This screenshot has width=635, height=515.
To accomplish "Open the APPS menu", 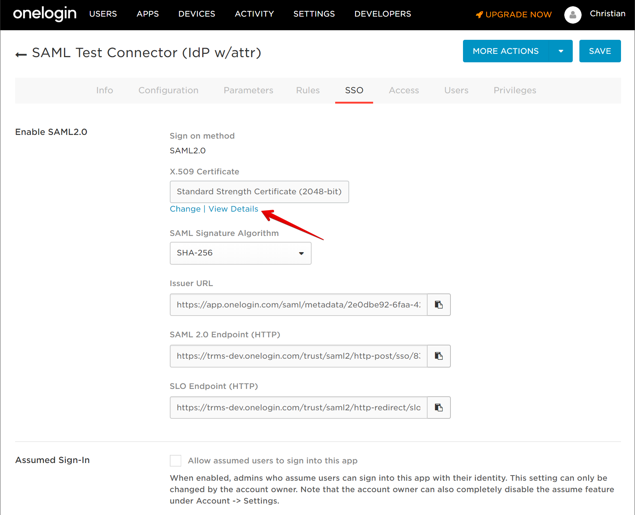I will [x=148, y=14].
